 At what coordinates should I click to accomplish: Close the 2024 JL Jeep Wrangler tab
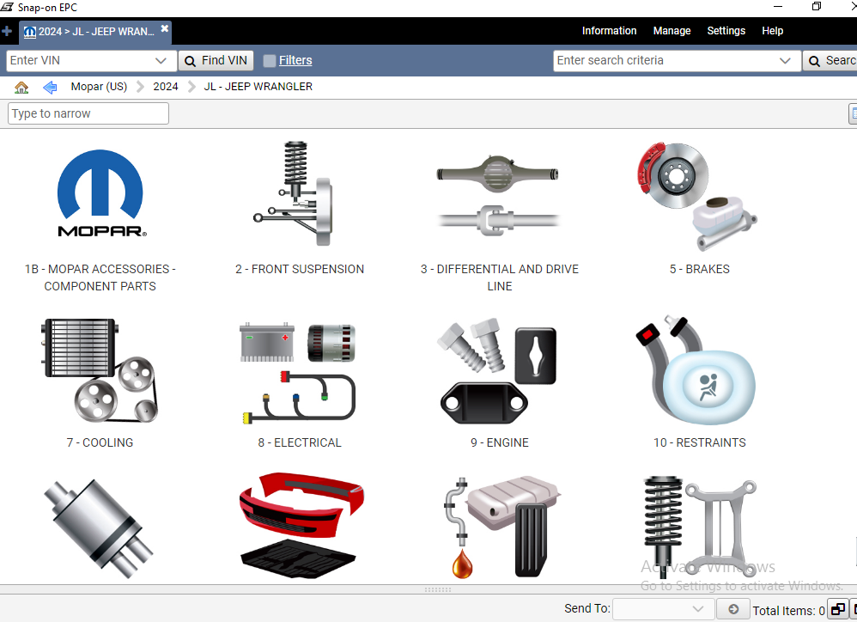pos(165,29)
